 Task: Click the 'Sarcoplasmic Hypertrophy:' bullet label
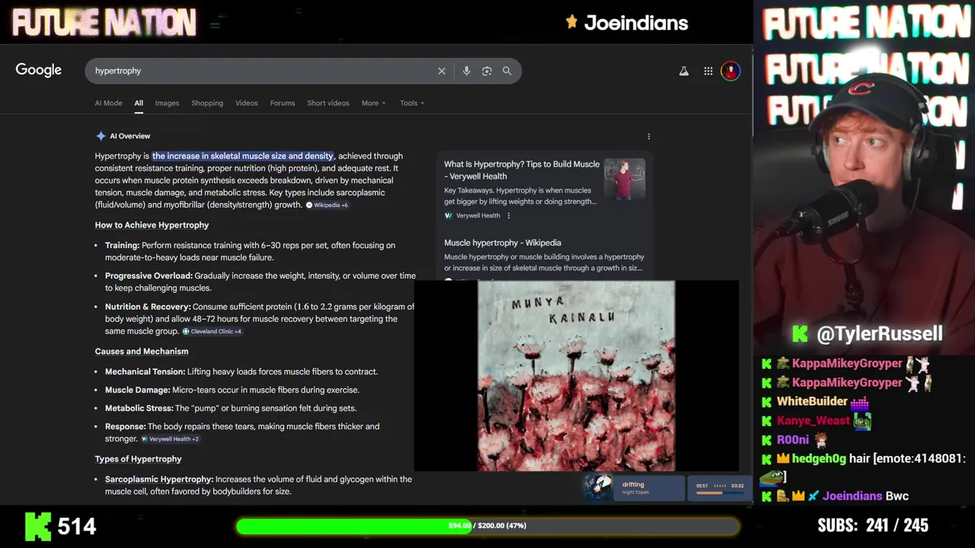click(x=159, y=479)
